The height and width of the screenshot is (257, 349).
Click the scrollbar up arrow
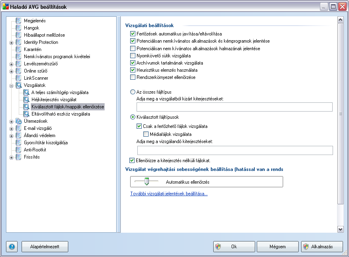[x=340, y=20]
